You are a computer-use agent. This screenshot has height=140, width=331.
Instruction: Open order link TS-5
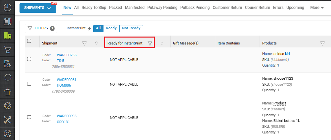[61, 61]
